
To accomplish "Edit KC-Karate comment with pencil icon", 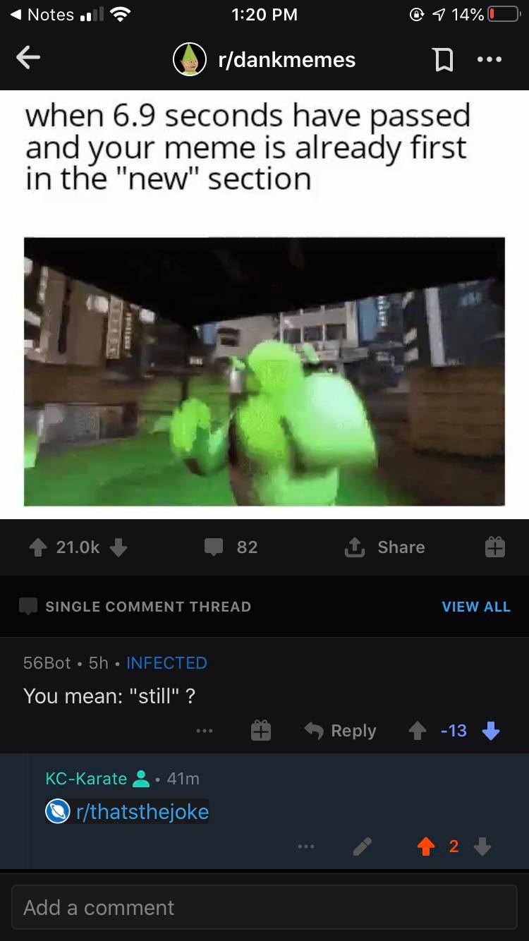I will point(362,846).
